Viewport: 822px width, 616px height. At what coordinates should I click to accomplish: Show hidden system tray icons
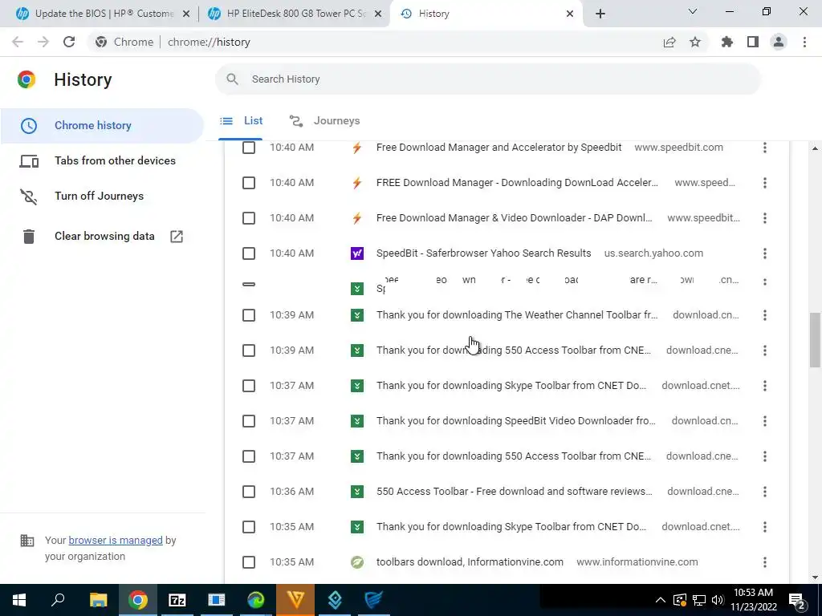[x=661, y=600]
